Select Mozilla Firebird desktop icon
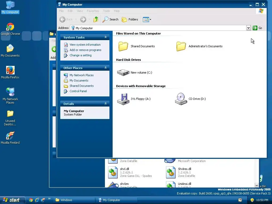This screenshot has height=204, width=272. pos(10,138)
